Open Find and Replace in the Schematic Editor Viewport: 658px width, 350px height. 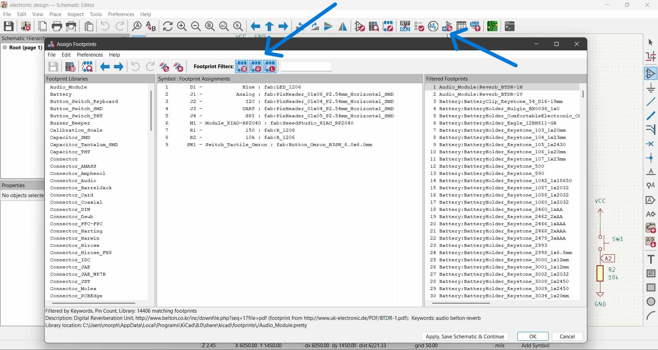coord(151,26)
